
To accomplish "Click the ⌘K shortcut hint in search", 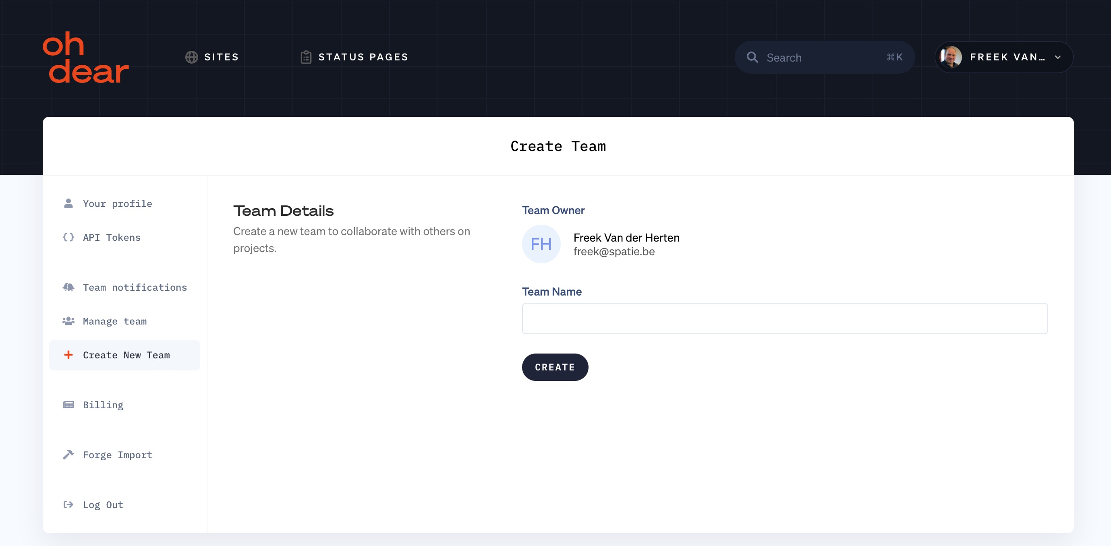I will pyautogui.click(x=895, y=57).
